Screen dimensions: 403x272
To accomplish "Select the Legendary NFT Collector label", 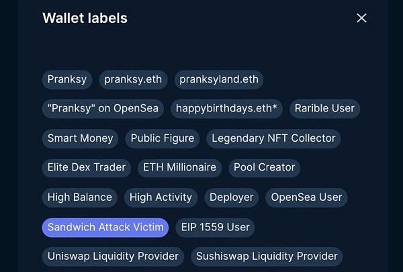I will 273,138.
